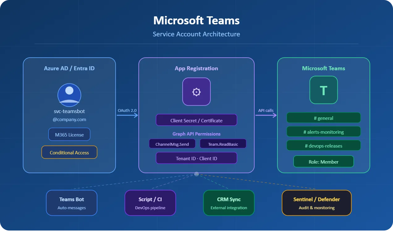Expand the connector node below App Registration
The height and width of the screenshot is (236, 393).
(x=196, y=174)
